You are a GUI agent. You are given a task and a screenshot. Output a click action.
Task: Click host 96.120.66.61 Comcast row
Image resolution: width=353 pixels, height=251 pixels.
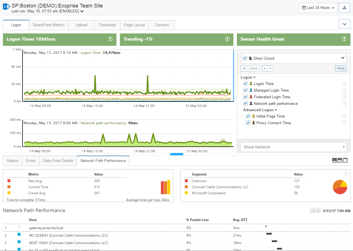point(176,235)
